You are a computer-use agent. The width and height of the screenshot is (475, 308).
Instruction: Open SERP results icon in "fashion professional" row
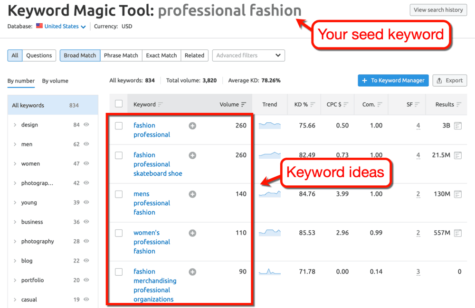point(457,126)
